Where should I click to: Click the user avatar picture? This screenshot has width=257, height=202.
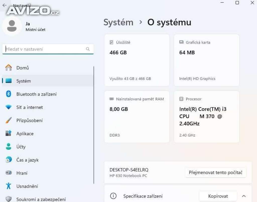tap(12, 26)
